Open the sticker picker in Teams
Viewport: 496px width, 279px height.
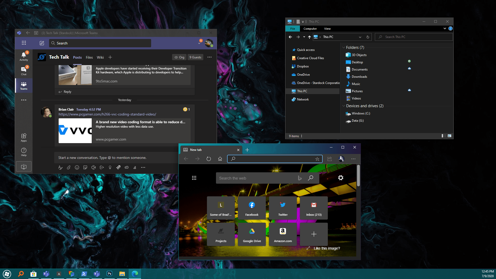pos(85,167)
